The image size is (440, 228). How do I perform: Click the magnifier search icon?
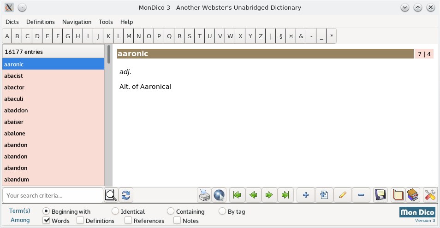coord(111,195)
